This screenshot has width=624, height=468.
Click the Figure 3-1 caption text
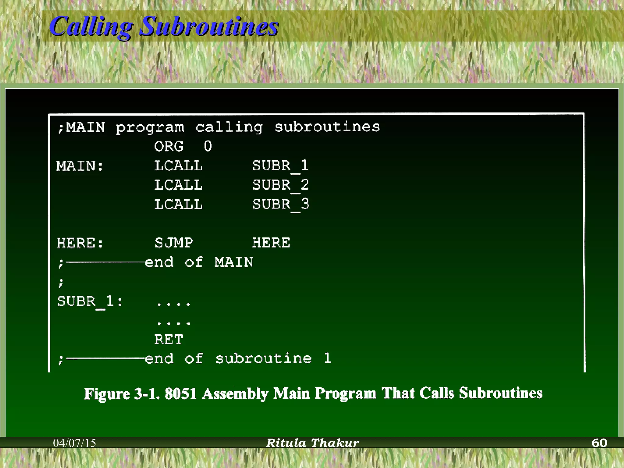pos(313,393)
